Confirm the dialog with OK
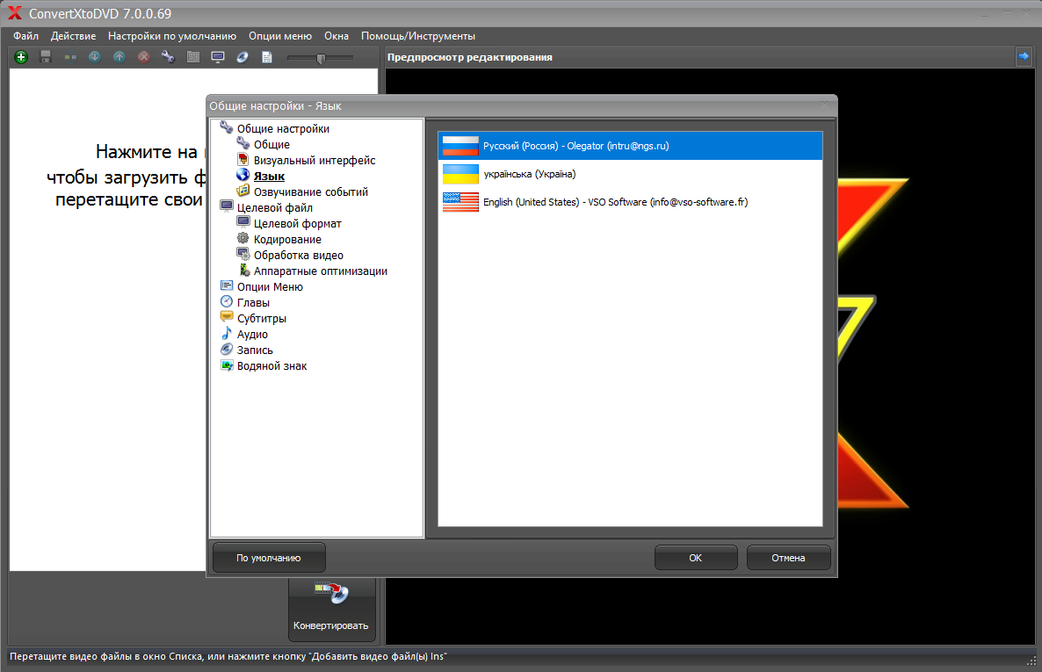 coord(696,558)
